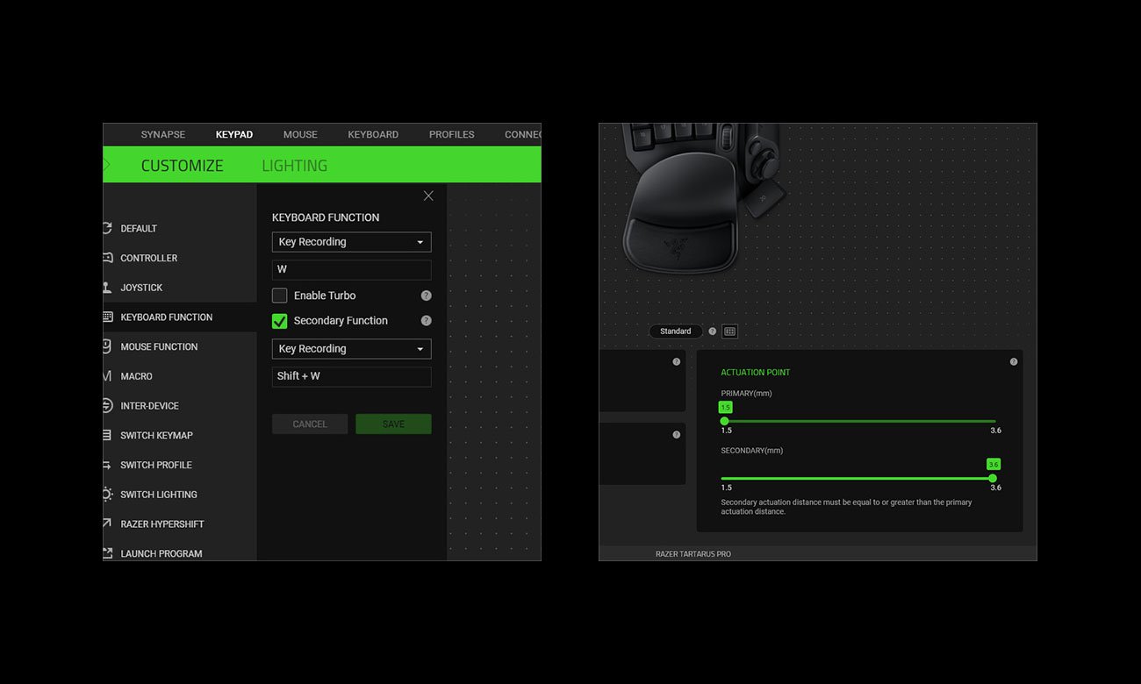Click the Cancel button
Screen dimensions: 1141x684
pyautogui.click(x=310, y=424)
